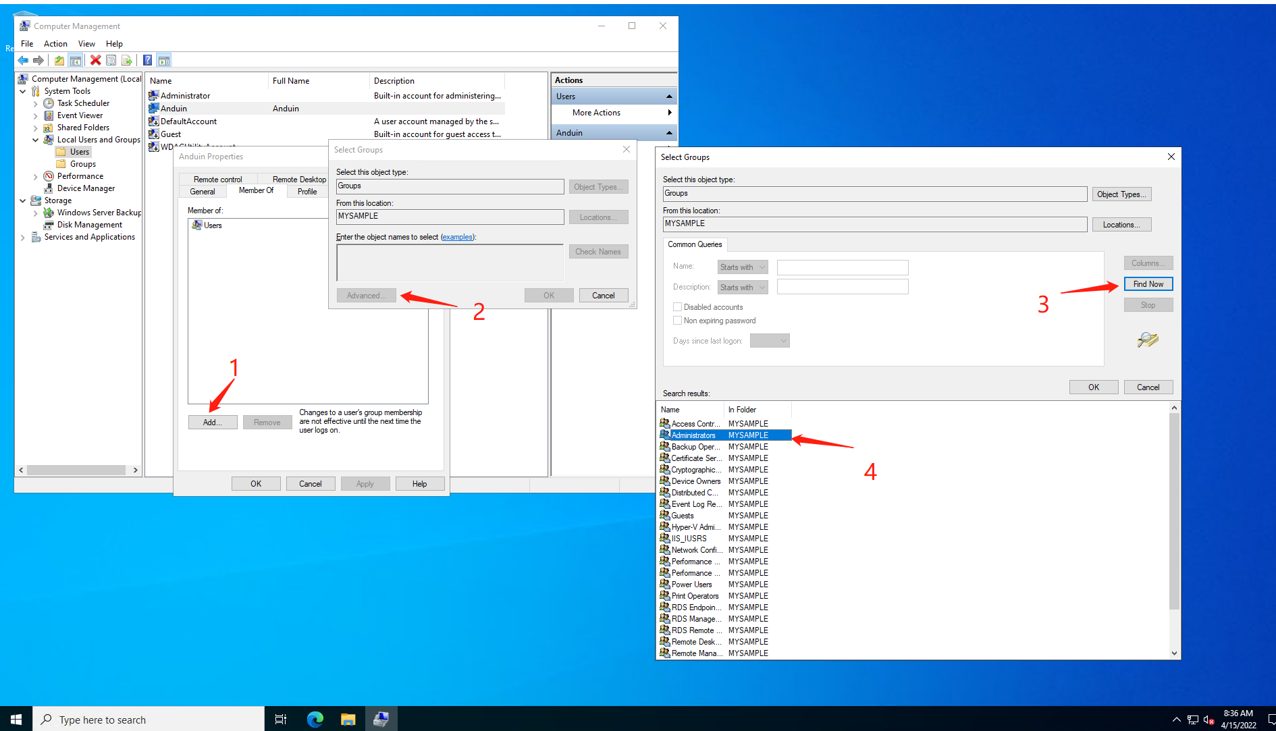
Task: Click the Forward arrow in the toolbar
Action: (x=38, y=61)
